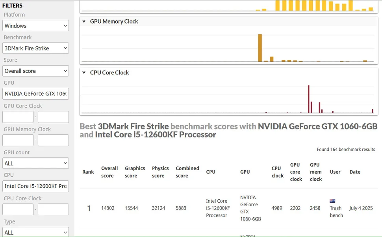This screenshot has width=382, height=237.
Task: Click the Graphics score column header
Action: click(135, 172)
